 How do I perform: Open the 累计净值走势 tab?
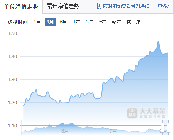tap(63, 6)
